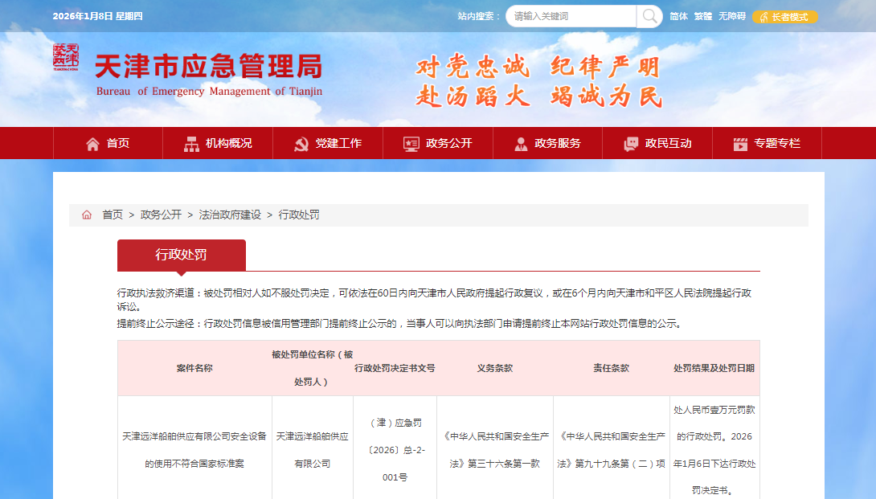Go to 法治政府建设 in breadcrumb
876x499 pixels.
pos(230,215)
